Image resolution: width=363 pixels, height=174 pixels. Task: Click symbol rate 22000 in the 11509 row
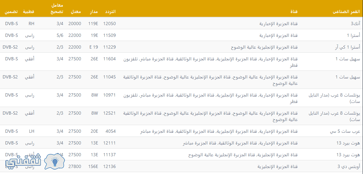click(75, 35)
